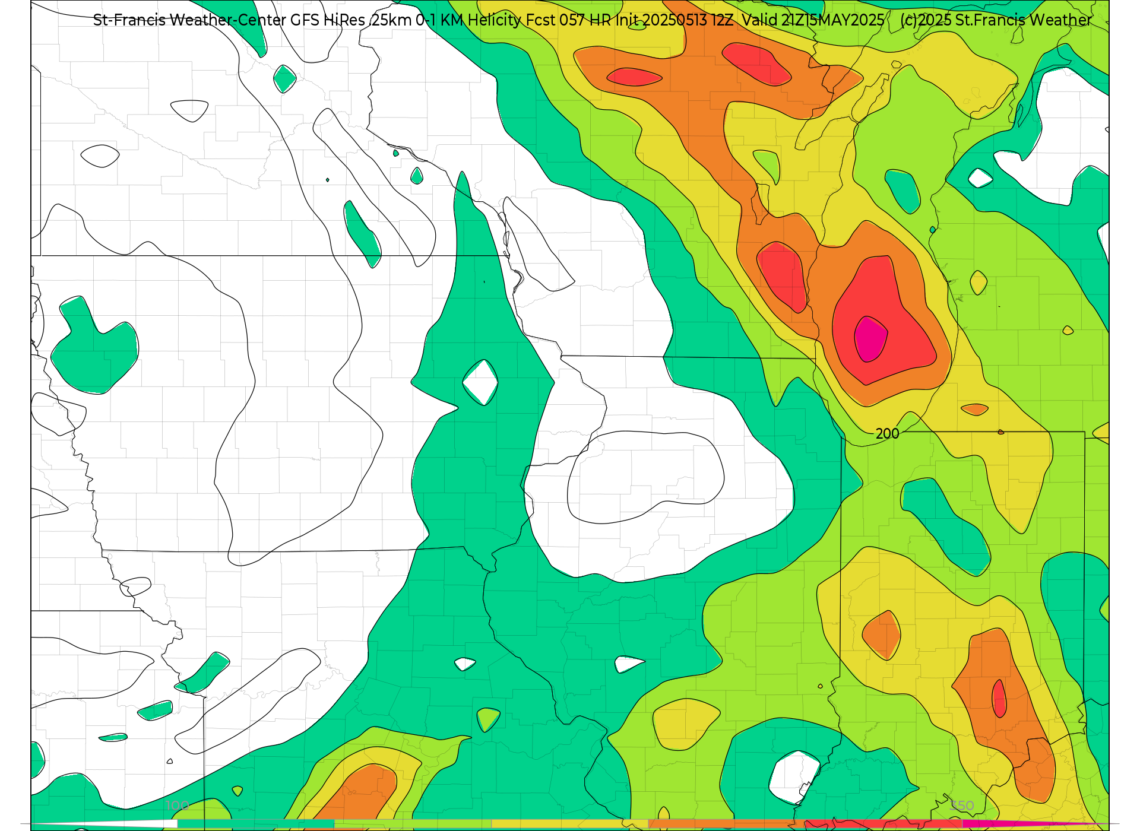This screenshot has height=831, width=1140.
Task: Click the 100 legend value label
Action: (x=177, y=805)
